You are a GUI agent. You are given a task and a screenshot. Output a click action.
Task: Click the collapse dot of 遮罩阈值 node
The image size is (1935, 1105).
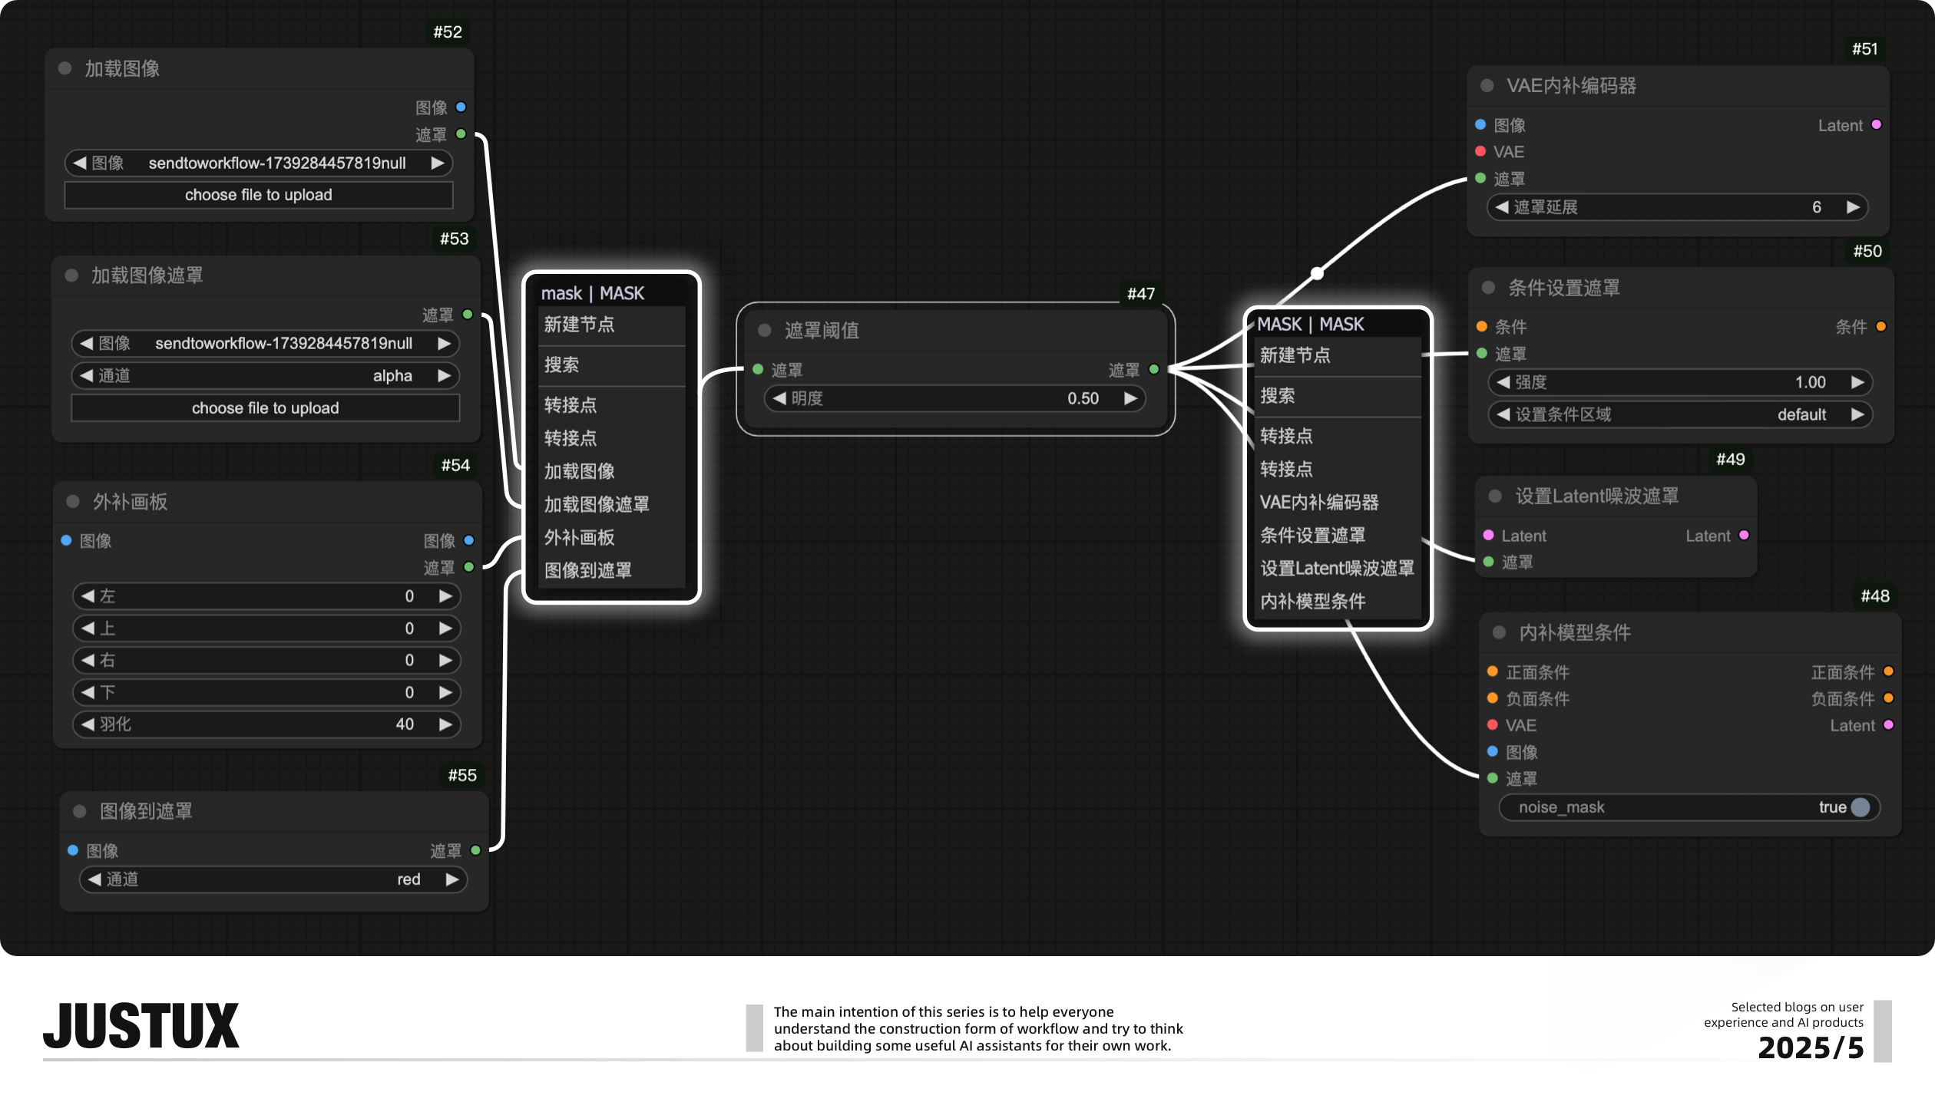pos(764,330)
